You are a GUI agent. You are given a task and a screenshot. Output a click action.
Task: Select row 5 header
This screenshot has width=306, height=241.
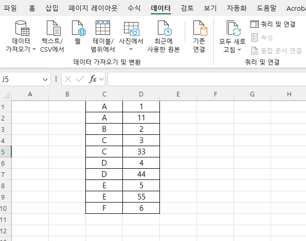tap(6, 152)
